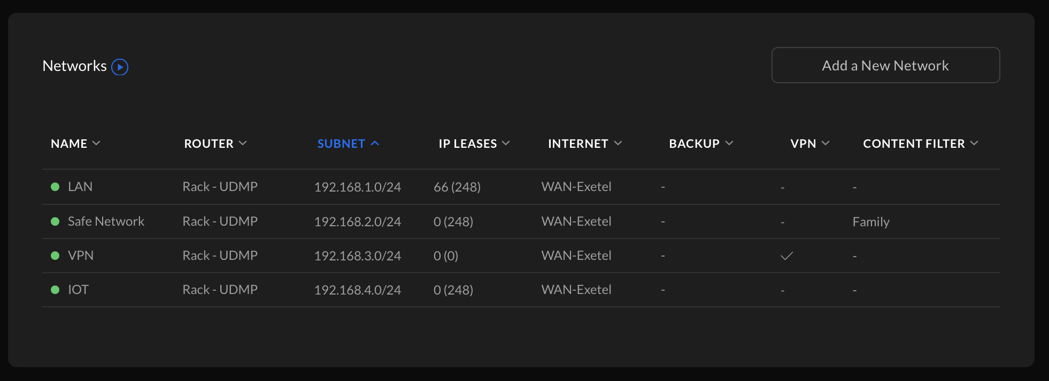This screenshot has width=1049, height=381.
Task: Open the LAN network row
Action: click(x=521, y=187)
